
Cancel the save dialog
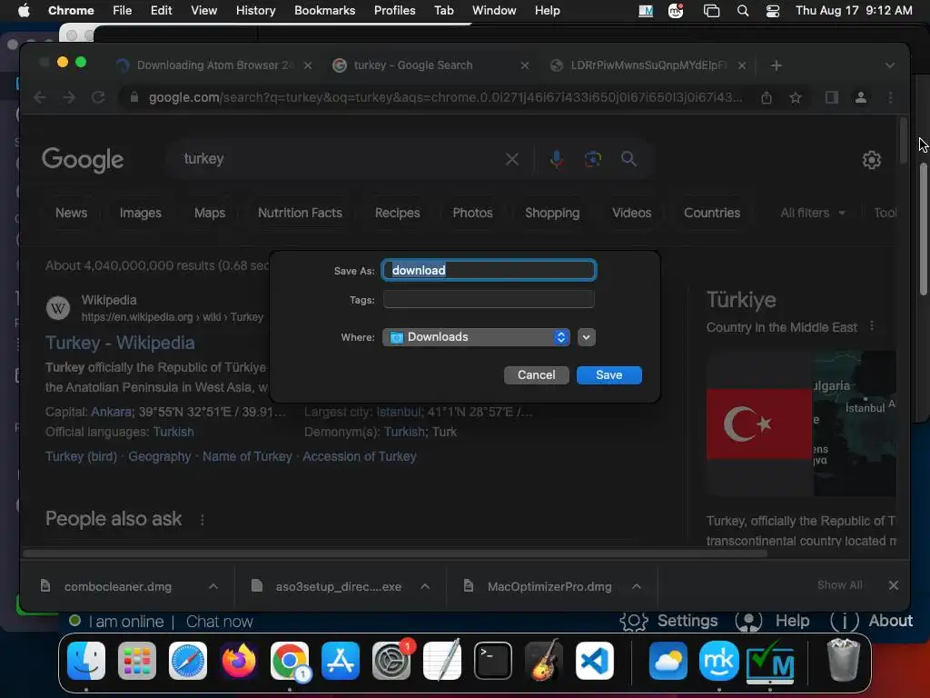click(x=536, y=375)
